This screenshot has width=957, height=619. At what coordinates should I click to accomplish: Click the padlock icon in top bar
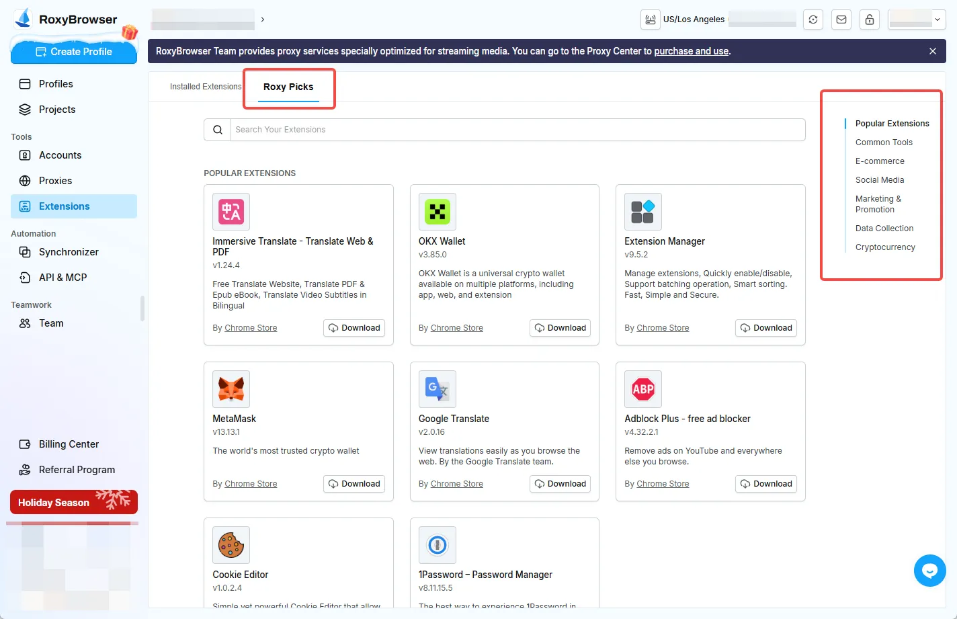coord(870,19)
